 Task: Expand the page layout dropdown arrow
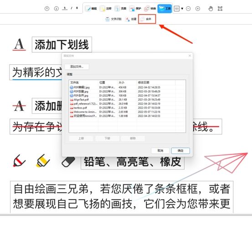pyautogui.click(x=182, y=9)
